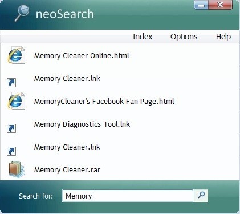Select the Memory Cleaner.rar result

[x=67, y=170]
